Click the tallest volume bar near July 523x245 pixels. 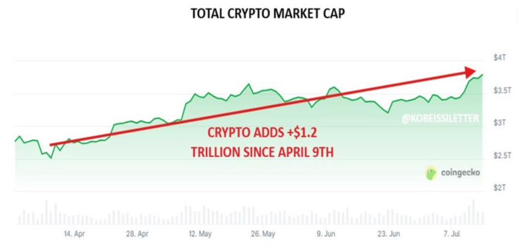[x=473, y=212]
